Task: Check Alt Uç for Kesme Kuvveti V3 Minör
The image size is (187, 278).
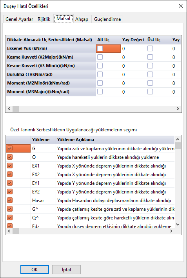Action: coord(100,66)
